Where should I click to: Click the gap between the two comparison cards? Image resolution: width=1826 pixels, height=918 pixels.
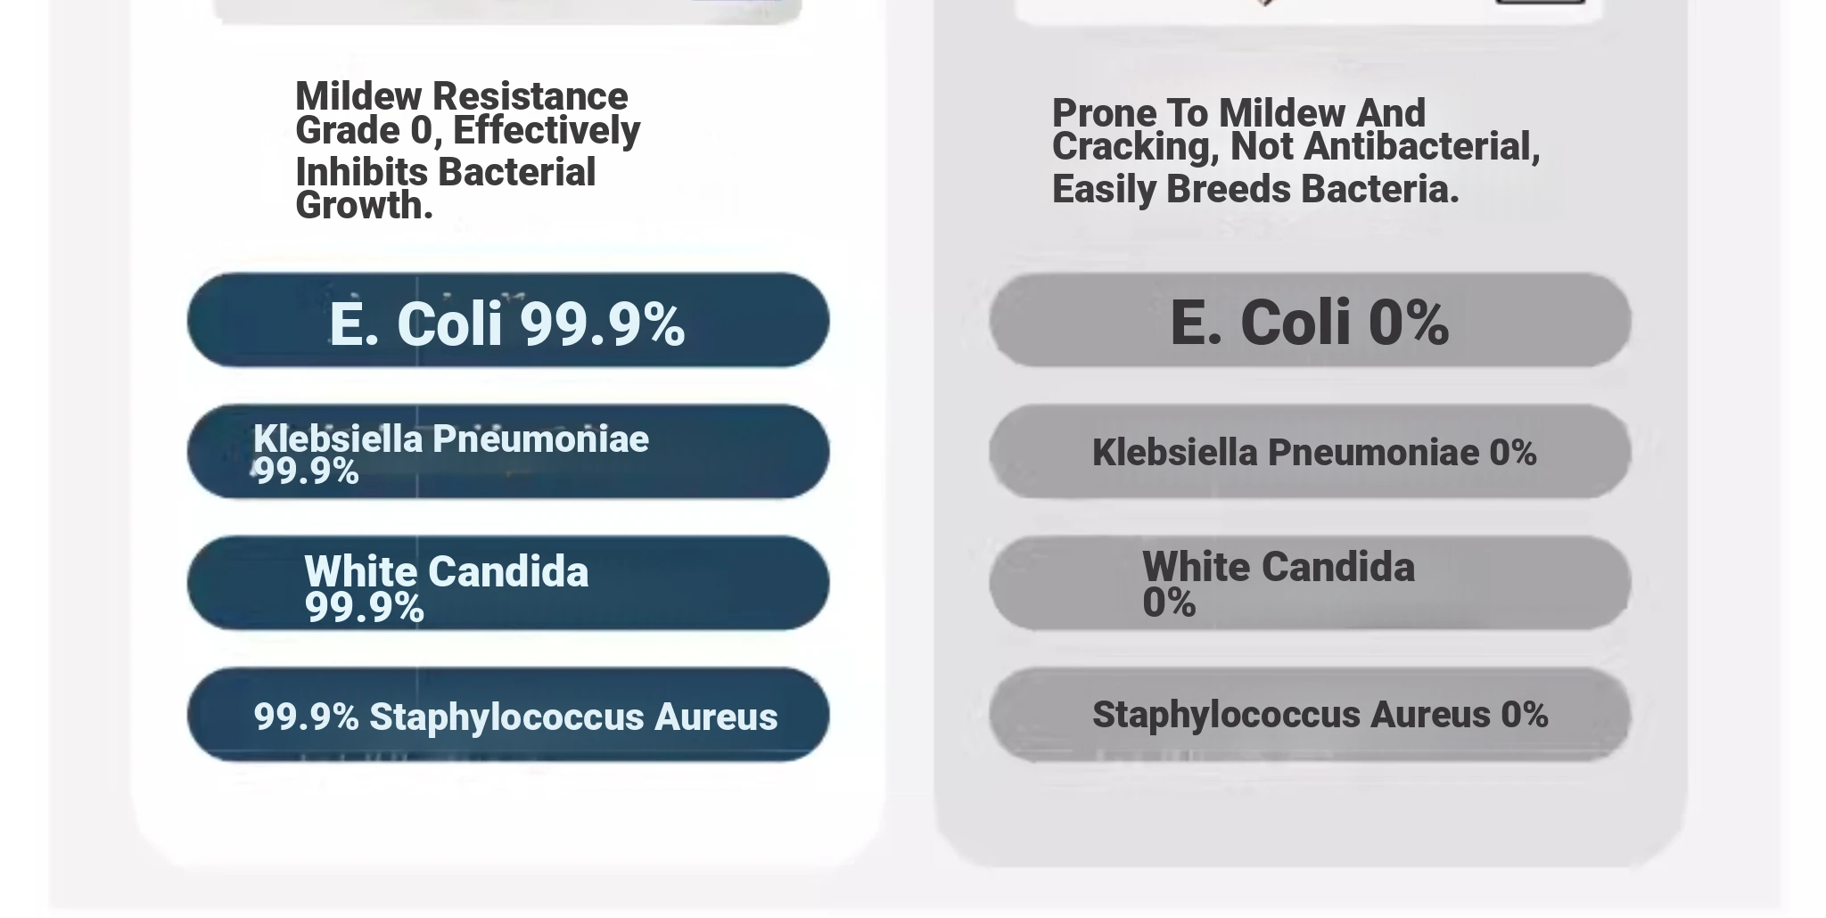point(909,446)
